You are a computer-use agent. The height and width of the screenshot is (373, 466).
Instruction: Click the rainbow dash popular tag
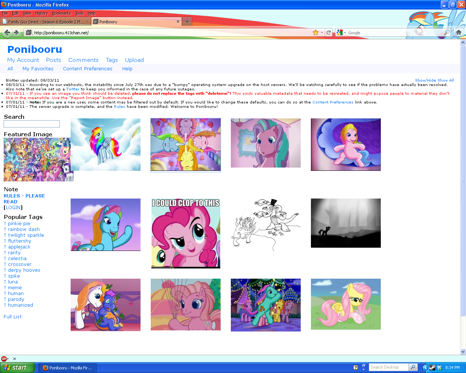(24, 229)
